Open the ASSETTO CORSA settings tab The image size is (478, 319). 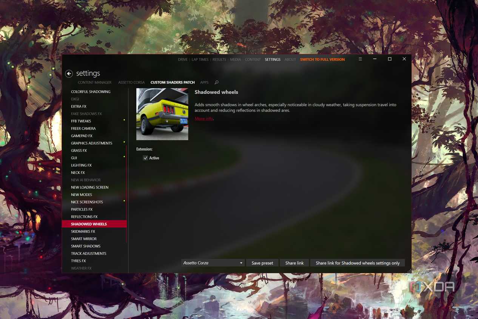click(x=131, y=82)
